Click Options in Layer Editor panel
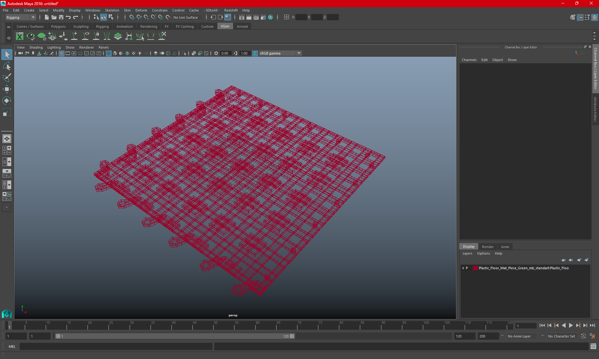 [x=484, y=253]
